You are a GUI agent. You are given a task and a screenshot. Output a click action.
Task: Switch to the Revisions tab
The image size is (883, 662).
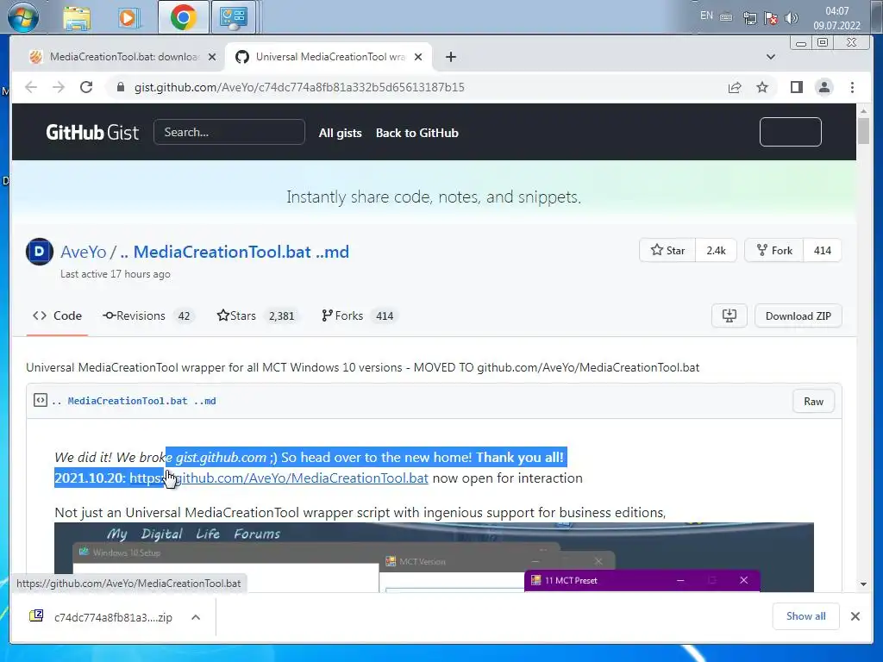click(147, 315)
